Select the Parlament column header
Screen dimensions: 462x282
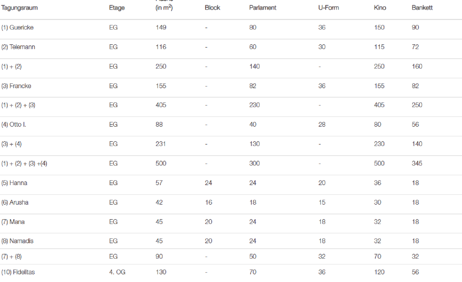click(x=263, y=8)
